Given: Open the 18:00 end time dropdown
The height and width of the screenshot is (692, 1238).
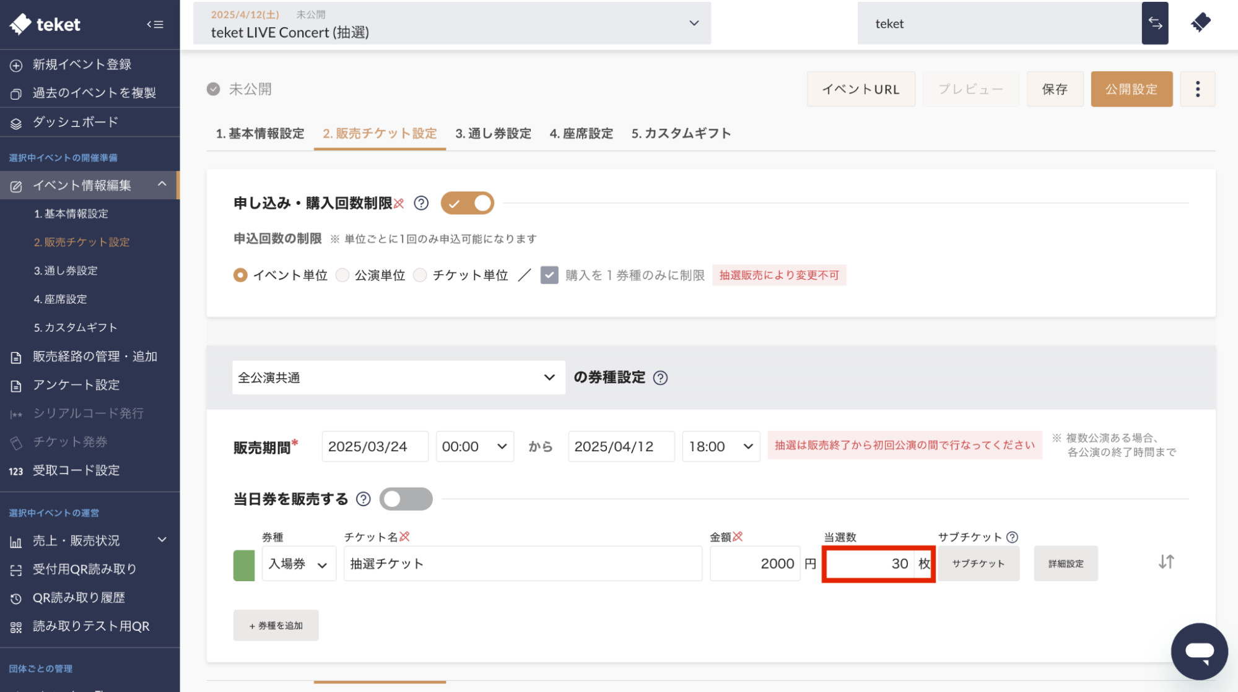Looking at the screenshot, I should (x=721, y=446).
